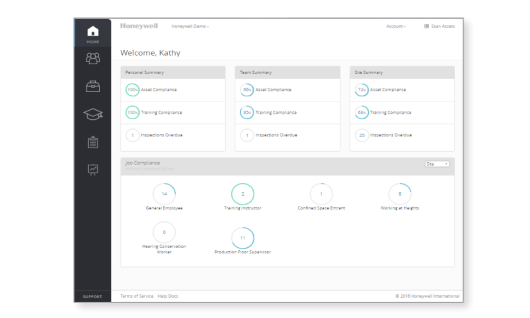This screenshot has height=318, width=530.
Task: Click Team Summary 85% Training Compliance ring
Action: pos(247,112)
